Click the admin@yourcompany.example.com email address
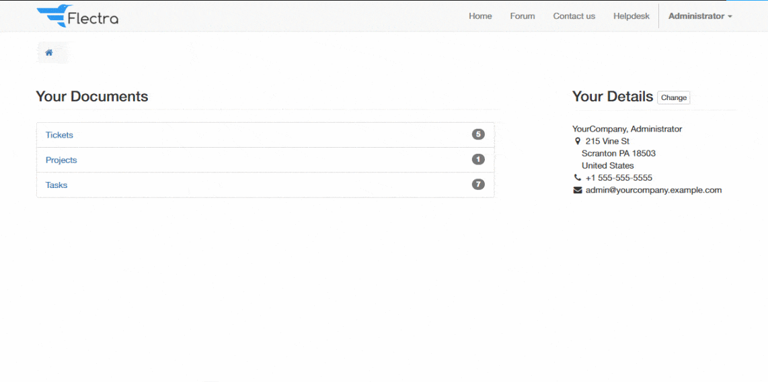Image resolution: width=768 pixels, height=382 pixels. pos(653,190)
